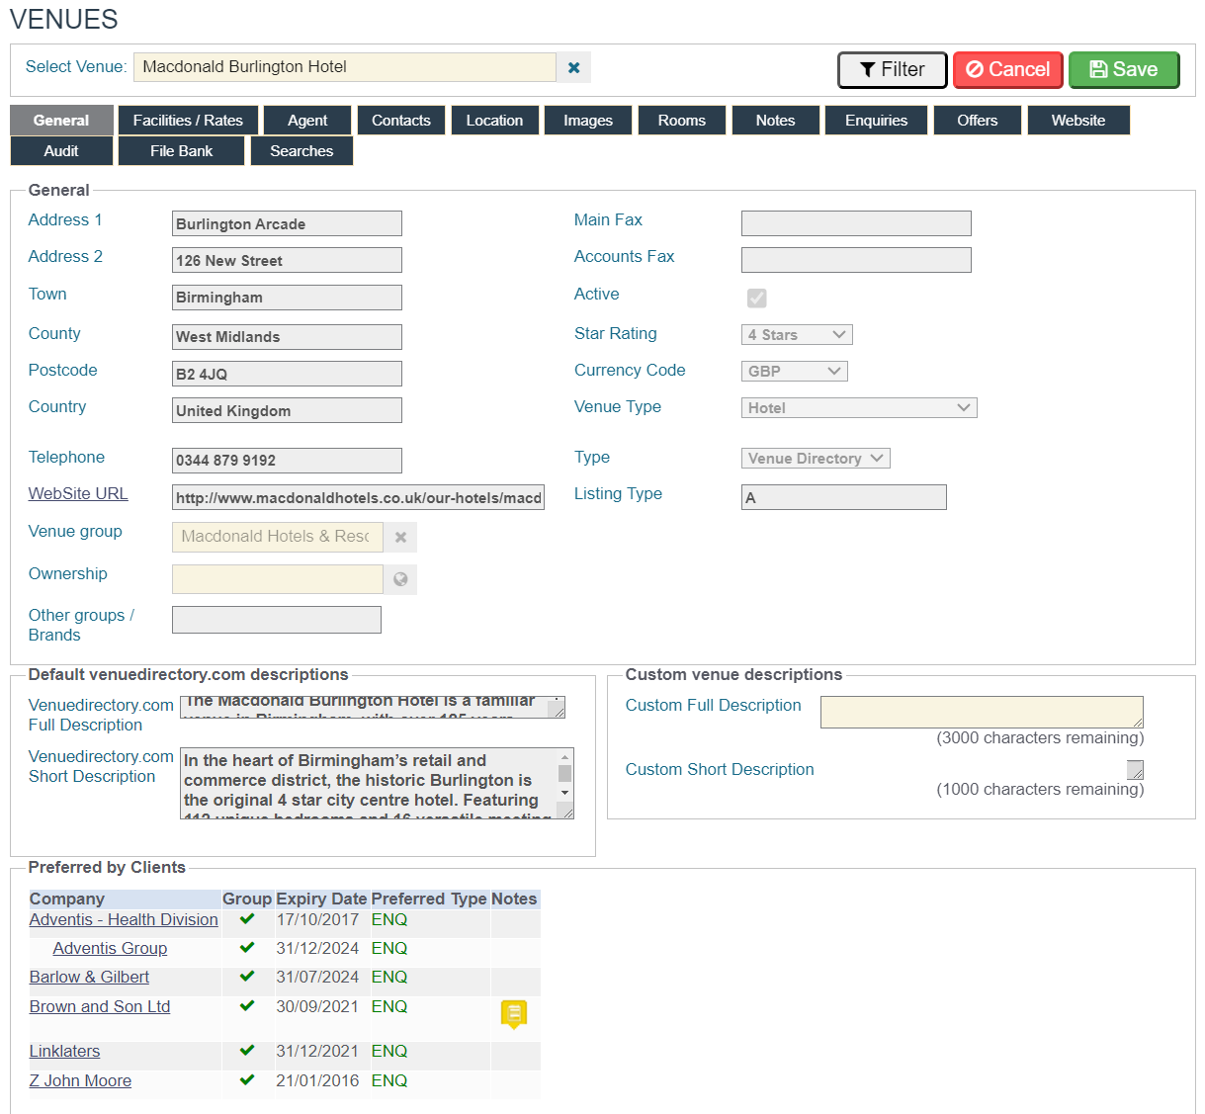Open the Rooms tab
1205x1114 pixels.
tap(682, 121)
